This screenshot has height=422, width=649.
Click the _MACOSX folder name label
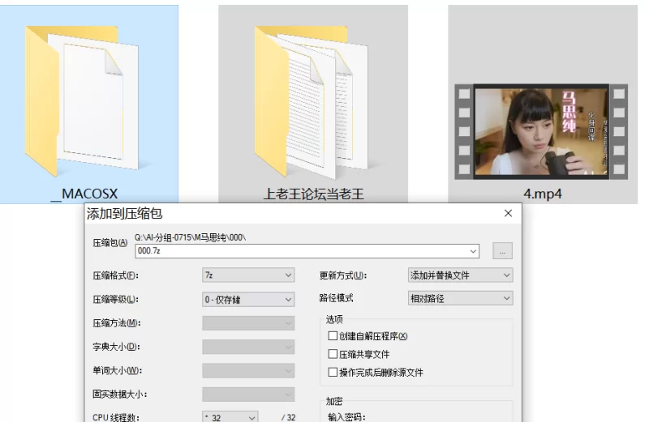pyautogui.click(x=84, y=194)
